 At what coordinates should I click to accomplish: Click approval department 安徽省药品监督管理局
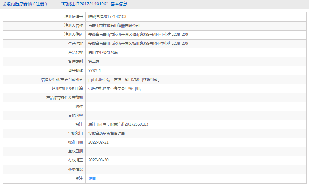[x=106, y=133]
